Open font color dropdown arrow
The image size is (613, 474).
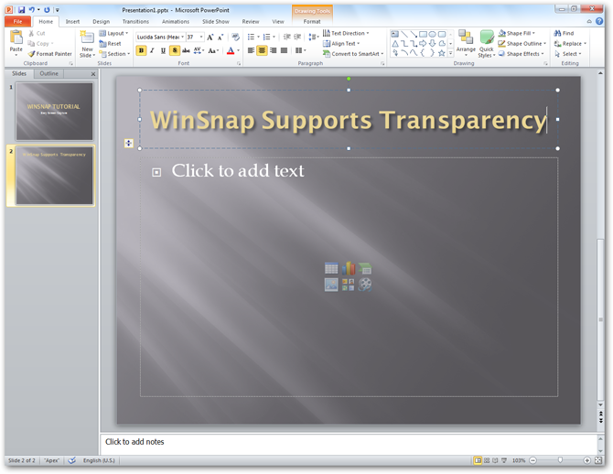238,50
